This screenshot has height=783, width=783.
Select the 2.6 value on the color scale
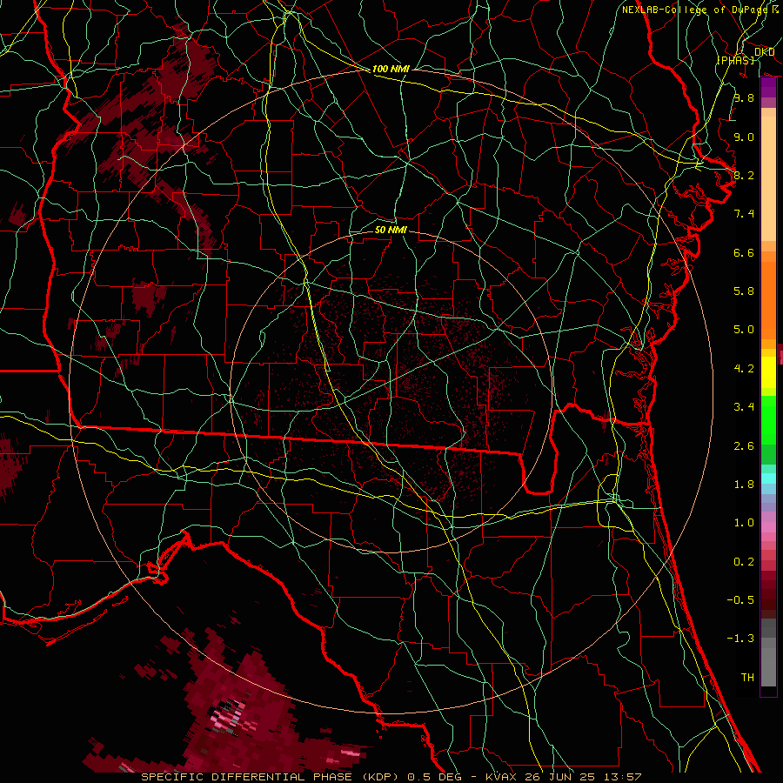[744, 446]
